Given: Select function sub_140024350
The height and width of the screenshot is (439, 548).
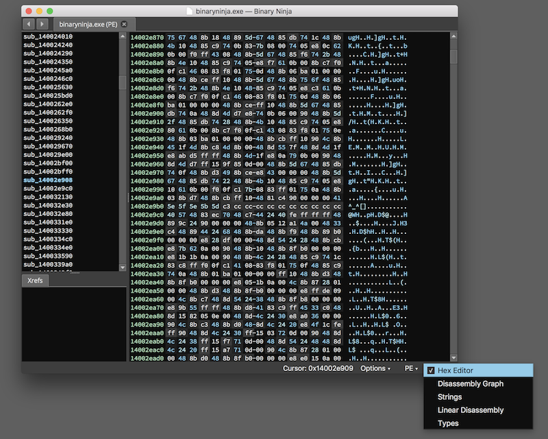Looking at the screenshot, I should (x=48, y=62).
